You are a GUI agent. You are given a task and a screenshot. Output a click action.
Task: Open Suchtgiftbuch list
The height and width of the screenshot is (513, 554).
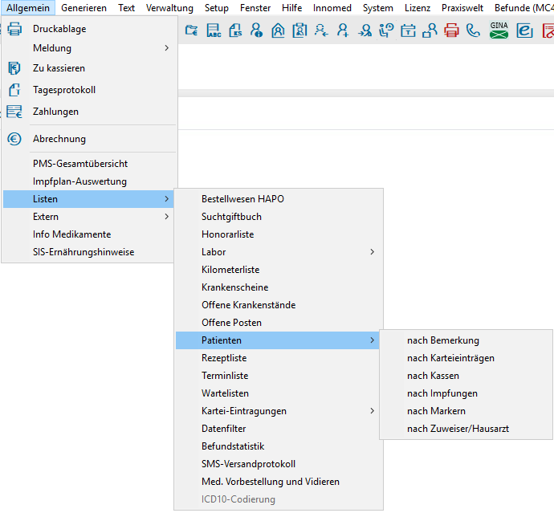[x=279, y=217]
